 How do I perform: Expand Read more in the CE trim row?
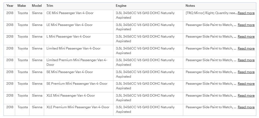(246, 13)
